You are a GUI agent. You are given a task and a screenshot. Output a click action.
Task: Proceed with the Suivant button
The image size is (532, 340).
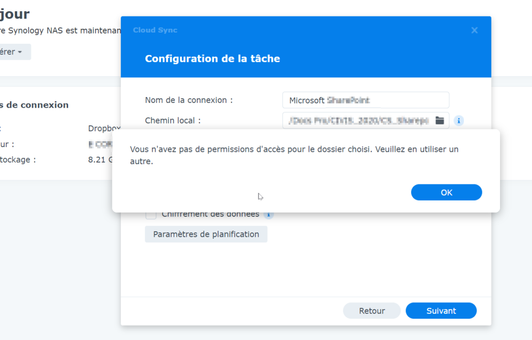pos(441,311)
